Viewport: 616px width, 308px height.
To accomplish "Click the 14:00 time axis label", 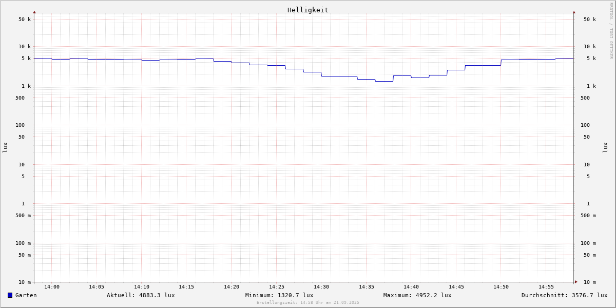I will [52, 287].
